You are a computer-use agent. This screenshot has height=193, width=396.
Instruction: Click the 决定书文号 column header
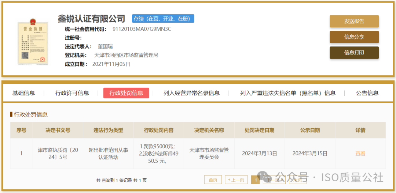point(58,130)
